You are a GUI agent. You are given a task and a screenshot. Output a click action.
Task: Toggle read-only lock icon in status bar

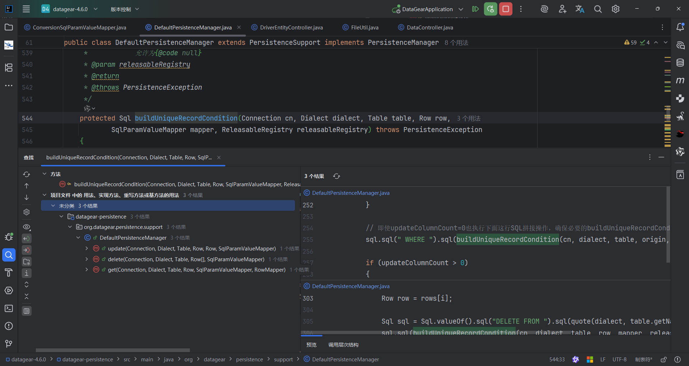tap(664, 360)
